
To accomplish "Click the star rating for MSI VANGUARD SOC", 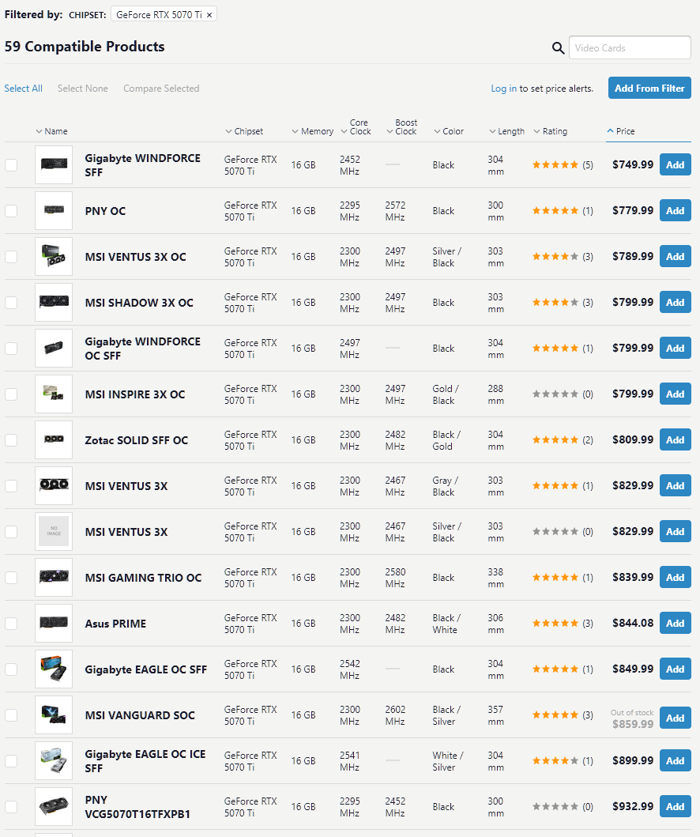I will coord(555,715).
